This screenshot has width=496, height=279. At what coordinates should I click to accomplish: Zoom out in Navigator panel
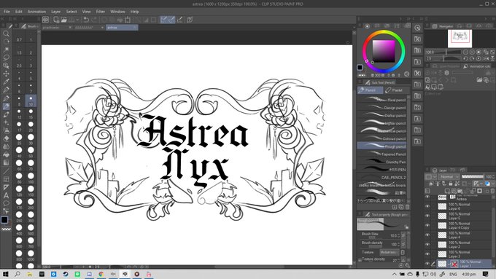coord(465,52)
